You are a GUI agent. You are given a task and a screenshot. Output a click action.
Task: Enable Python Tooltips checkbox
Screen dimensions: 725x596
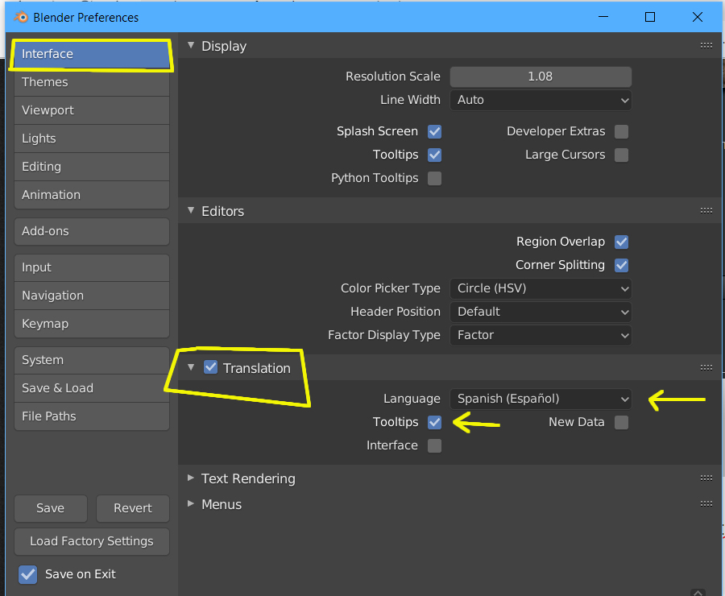tap(434, 178)
